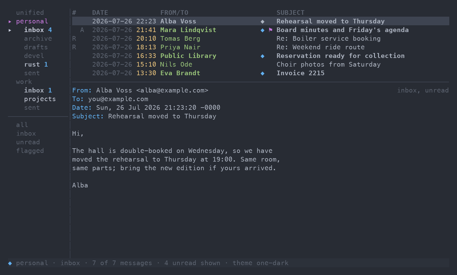Sort the list by DATE column header
The width and height of the screenshot is (457, 275).
(100, 13)
